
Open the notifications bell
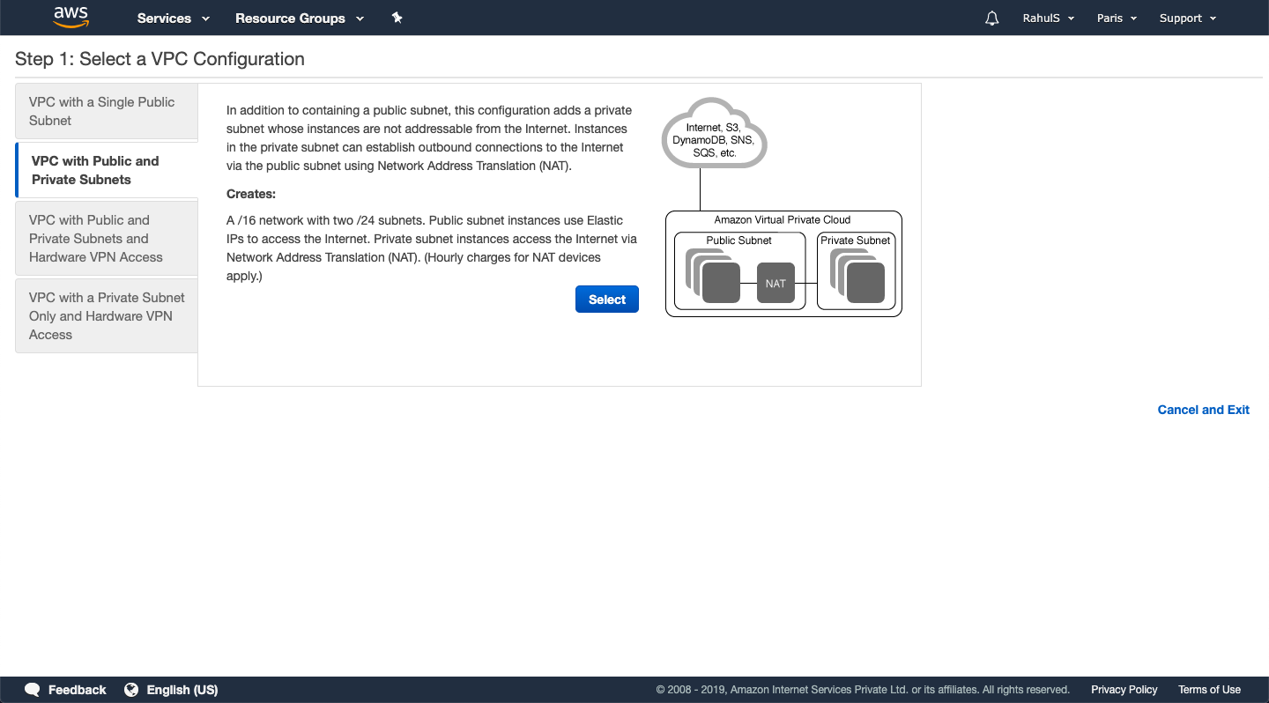[991, 18]
